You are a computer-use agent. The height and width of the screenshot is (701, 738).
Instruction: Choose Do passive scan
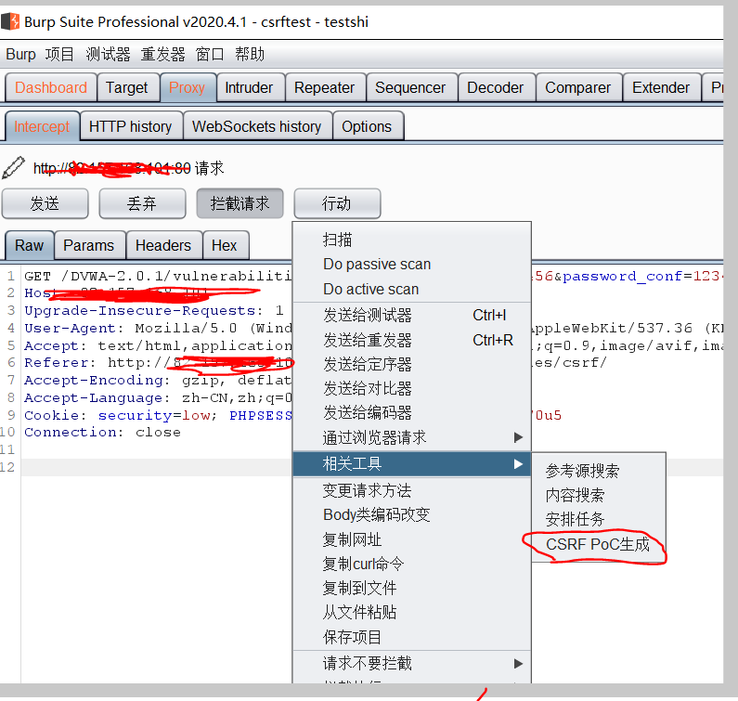[x=412, y=264]
